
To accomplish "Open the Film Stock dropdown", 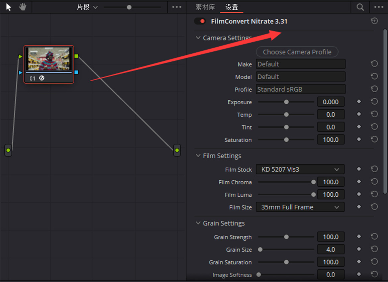I will coord(300,170).
